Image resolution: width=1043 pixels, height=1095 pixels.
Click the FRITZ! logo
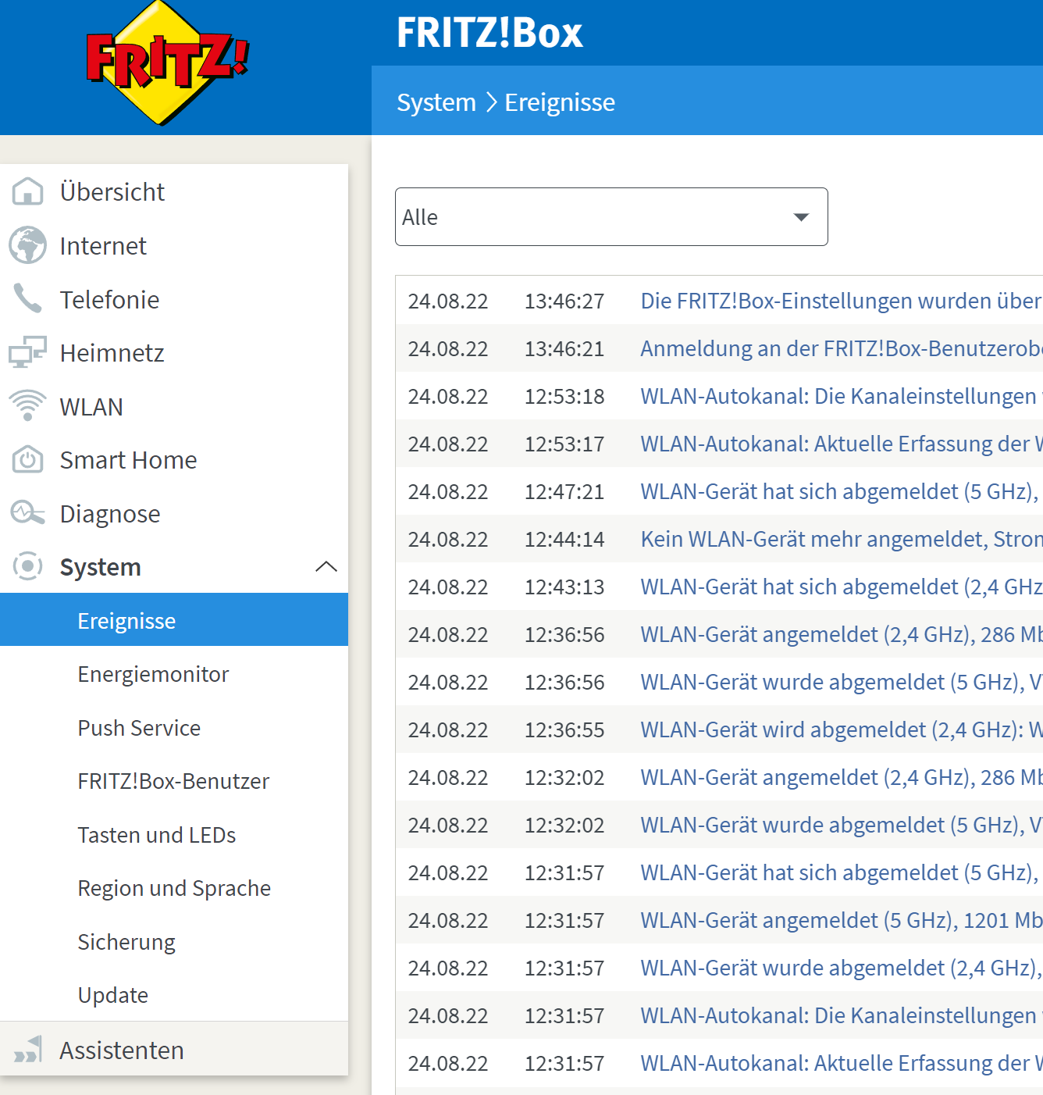tap(167, 62)
